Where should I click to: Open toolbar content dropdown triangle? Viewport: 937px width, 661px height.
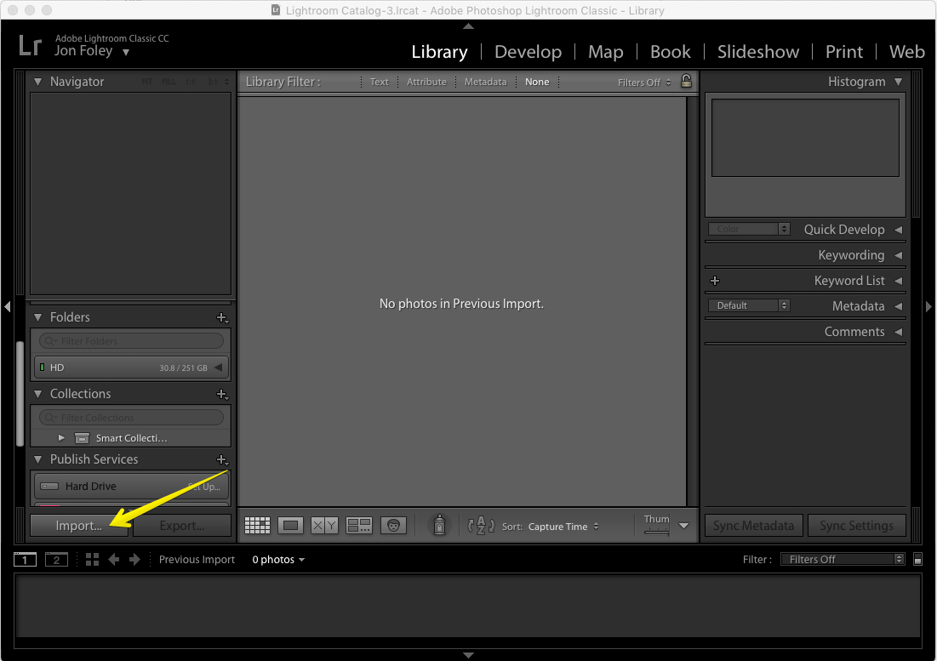[x=683, y=526]
